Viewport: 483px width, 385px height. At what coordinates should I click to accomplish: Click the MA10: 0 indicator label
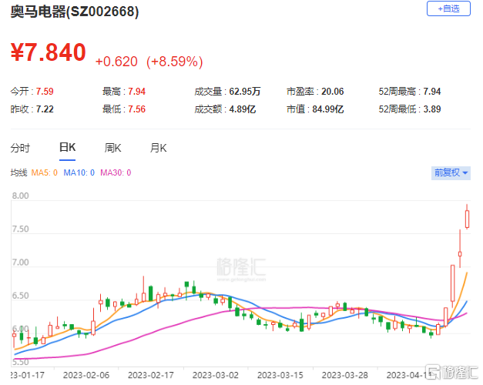(79, 172)
